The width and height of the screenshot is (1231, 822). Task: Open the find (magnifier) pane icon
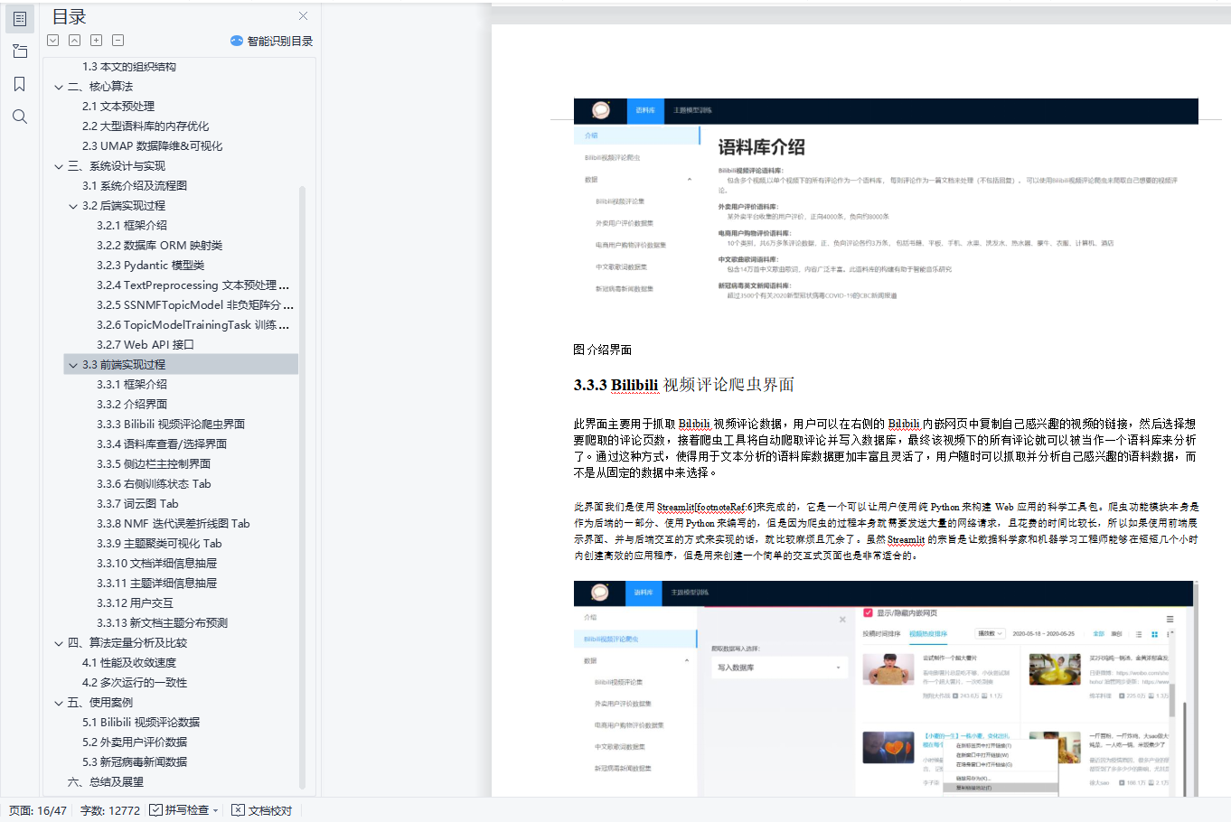tap(20, 117)
